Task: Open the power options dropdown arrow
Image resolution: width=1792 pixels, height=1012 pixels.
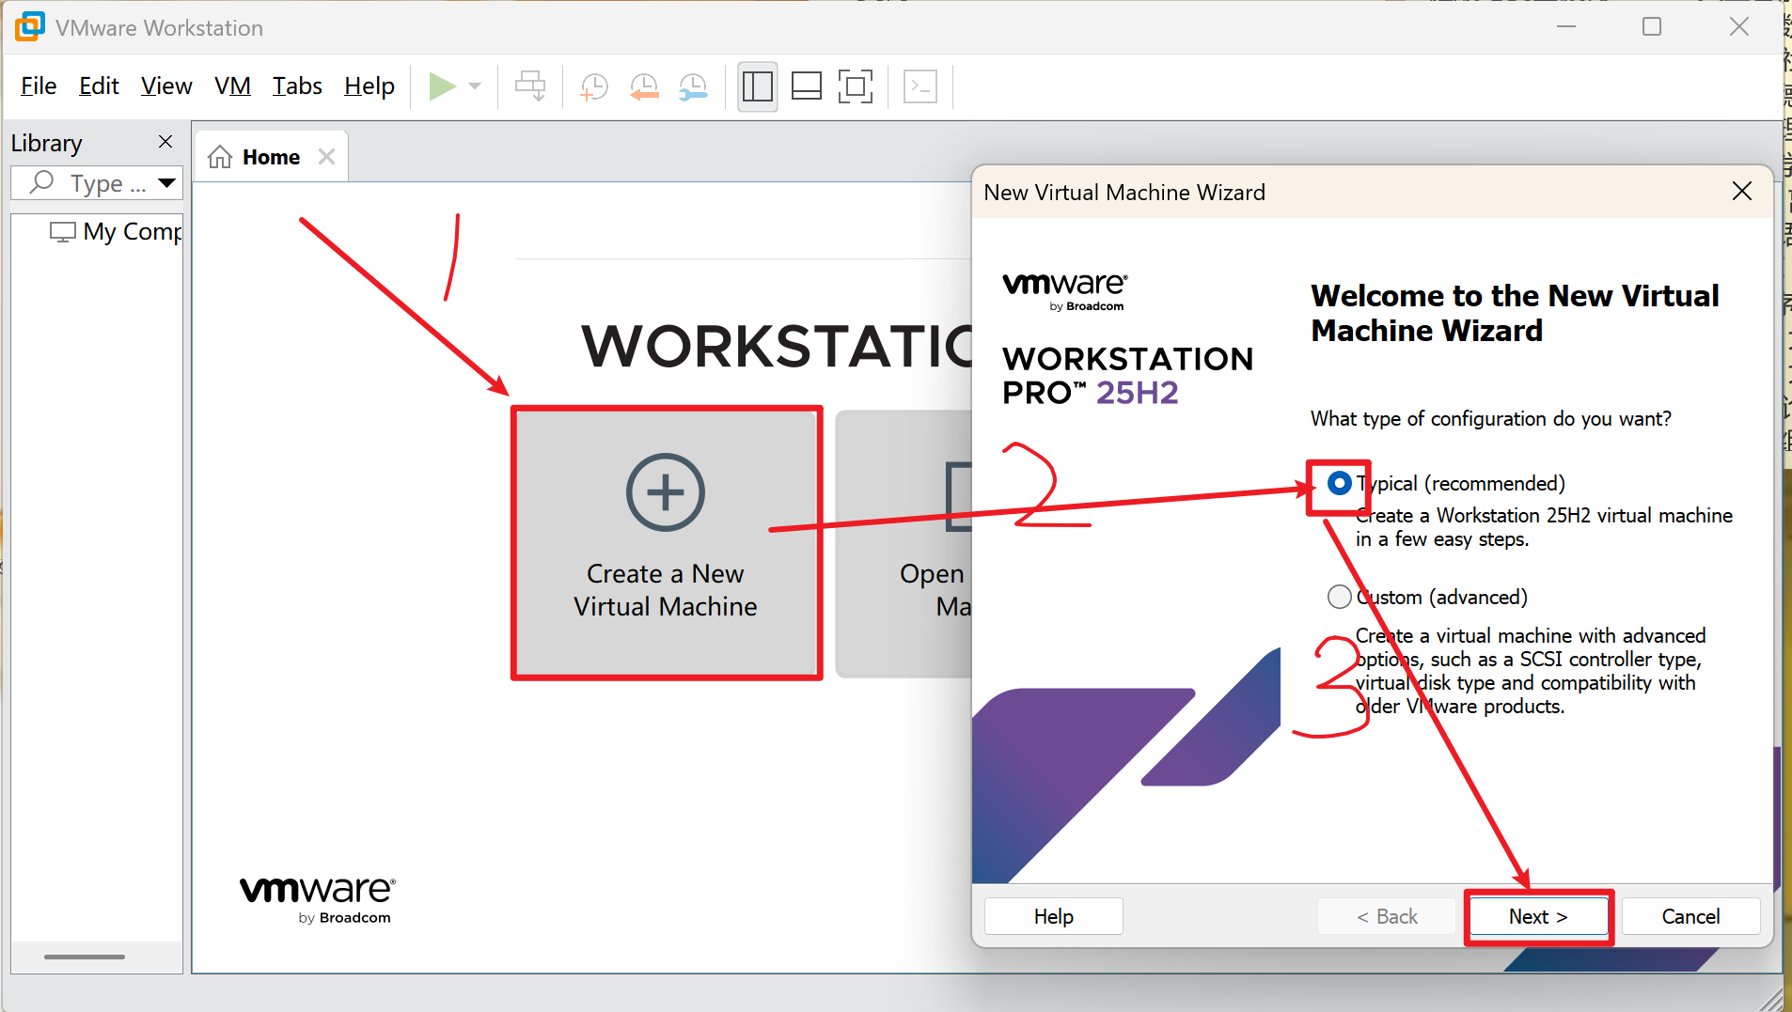Action: pos(475,86)
